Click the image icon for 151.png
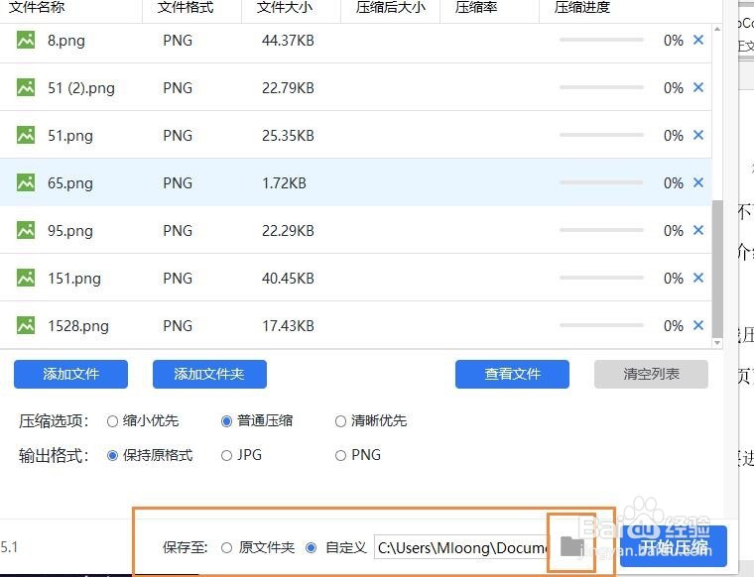The height and width of the screenshot is (577, 754). click(x=26, y=278)
